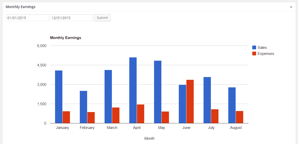Click the Monthly Earnings panel header title

tap(20, 7)
